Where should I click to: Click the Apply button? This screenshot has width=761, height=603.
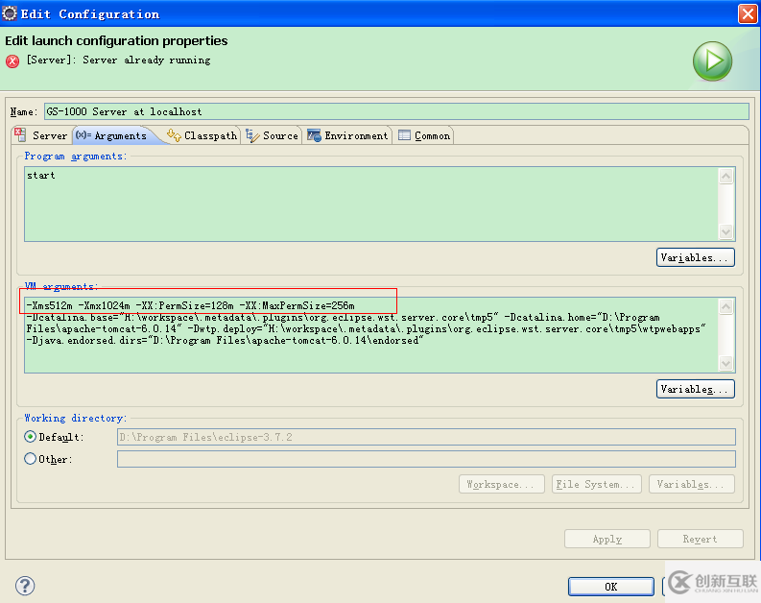point(607,539)
